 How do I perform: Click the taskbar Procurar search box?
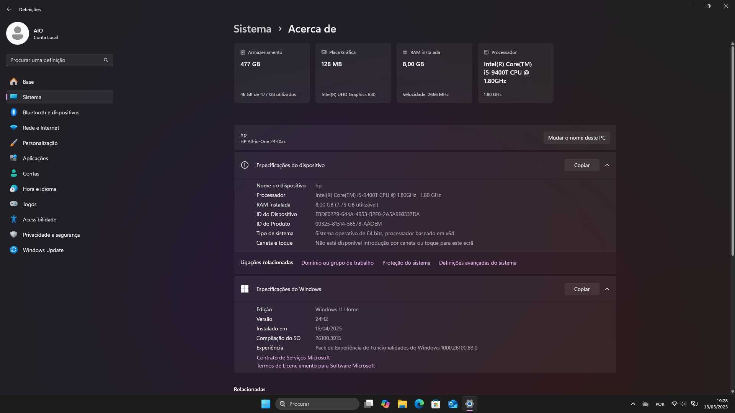317,404
